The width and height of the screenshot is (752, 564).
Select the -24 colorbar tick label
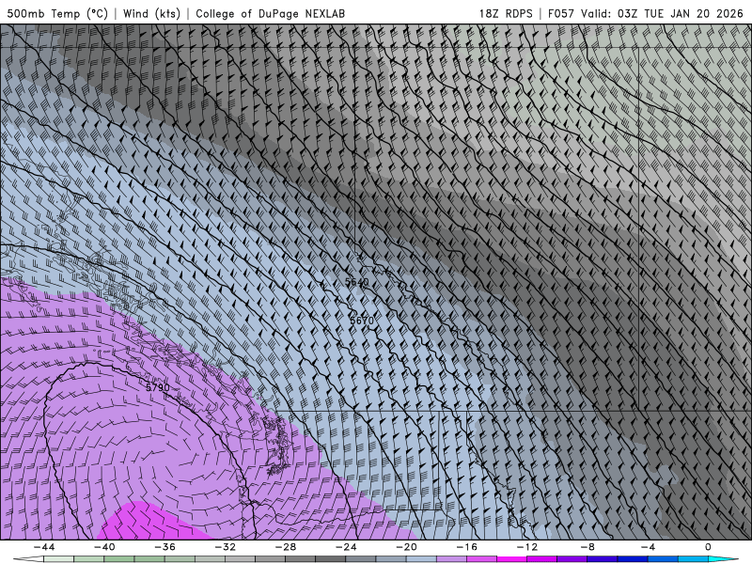pos(346,547)
